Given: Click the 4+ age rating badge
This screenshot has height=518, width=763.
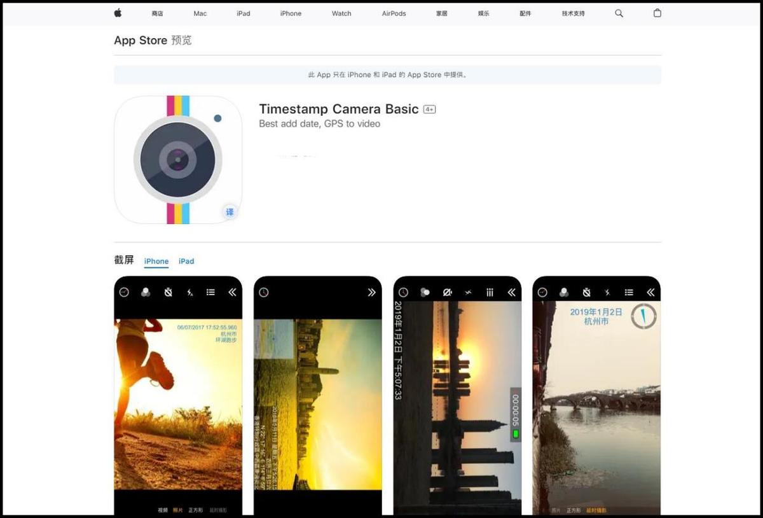Looking at the screenshot, I should tap(430, 109).
